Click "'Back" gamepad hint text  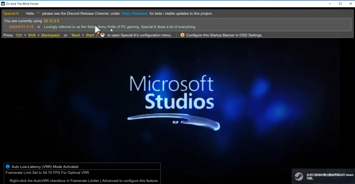point(76,35)
